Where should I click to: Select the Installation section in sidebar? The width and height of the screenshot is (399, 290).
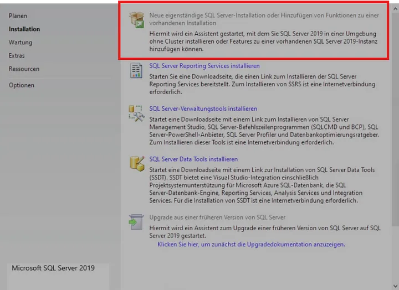[24, 29]
